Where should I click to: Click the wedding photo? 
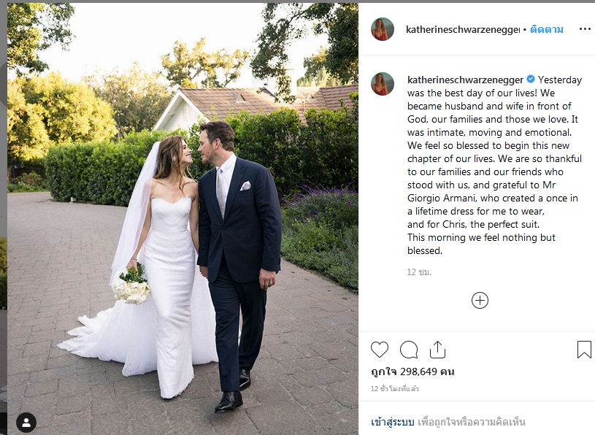click(x=183, y=219)
